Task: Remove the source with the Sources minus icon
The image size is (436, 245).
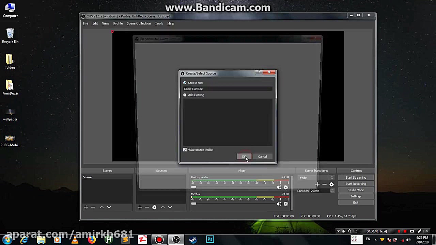Action: coord(147,207)
